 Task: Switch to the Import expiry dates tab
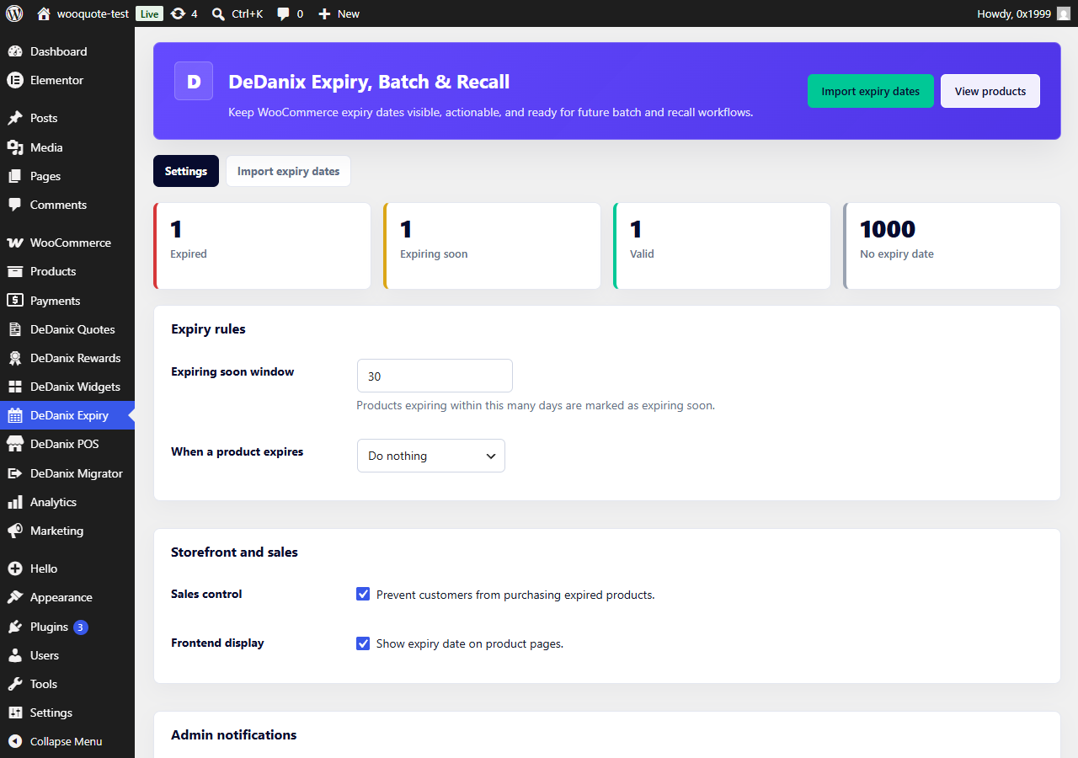tap(288, 171)
